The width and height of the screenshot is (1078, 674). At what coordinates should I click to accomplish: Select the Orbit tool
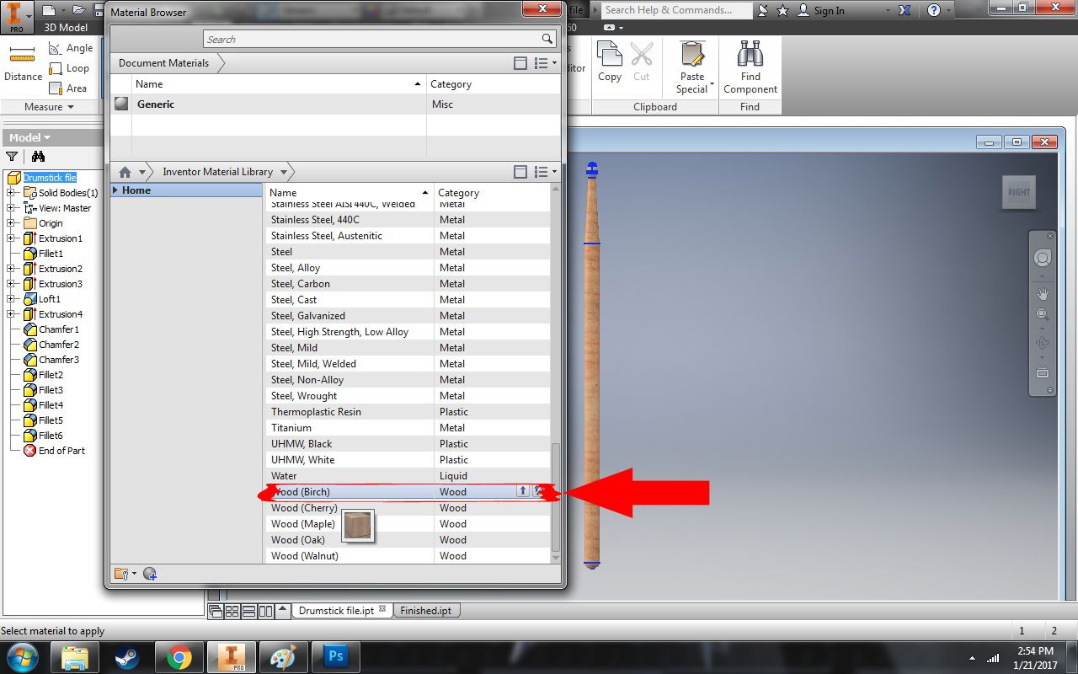[1042, 342]
